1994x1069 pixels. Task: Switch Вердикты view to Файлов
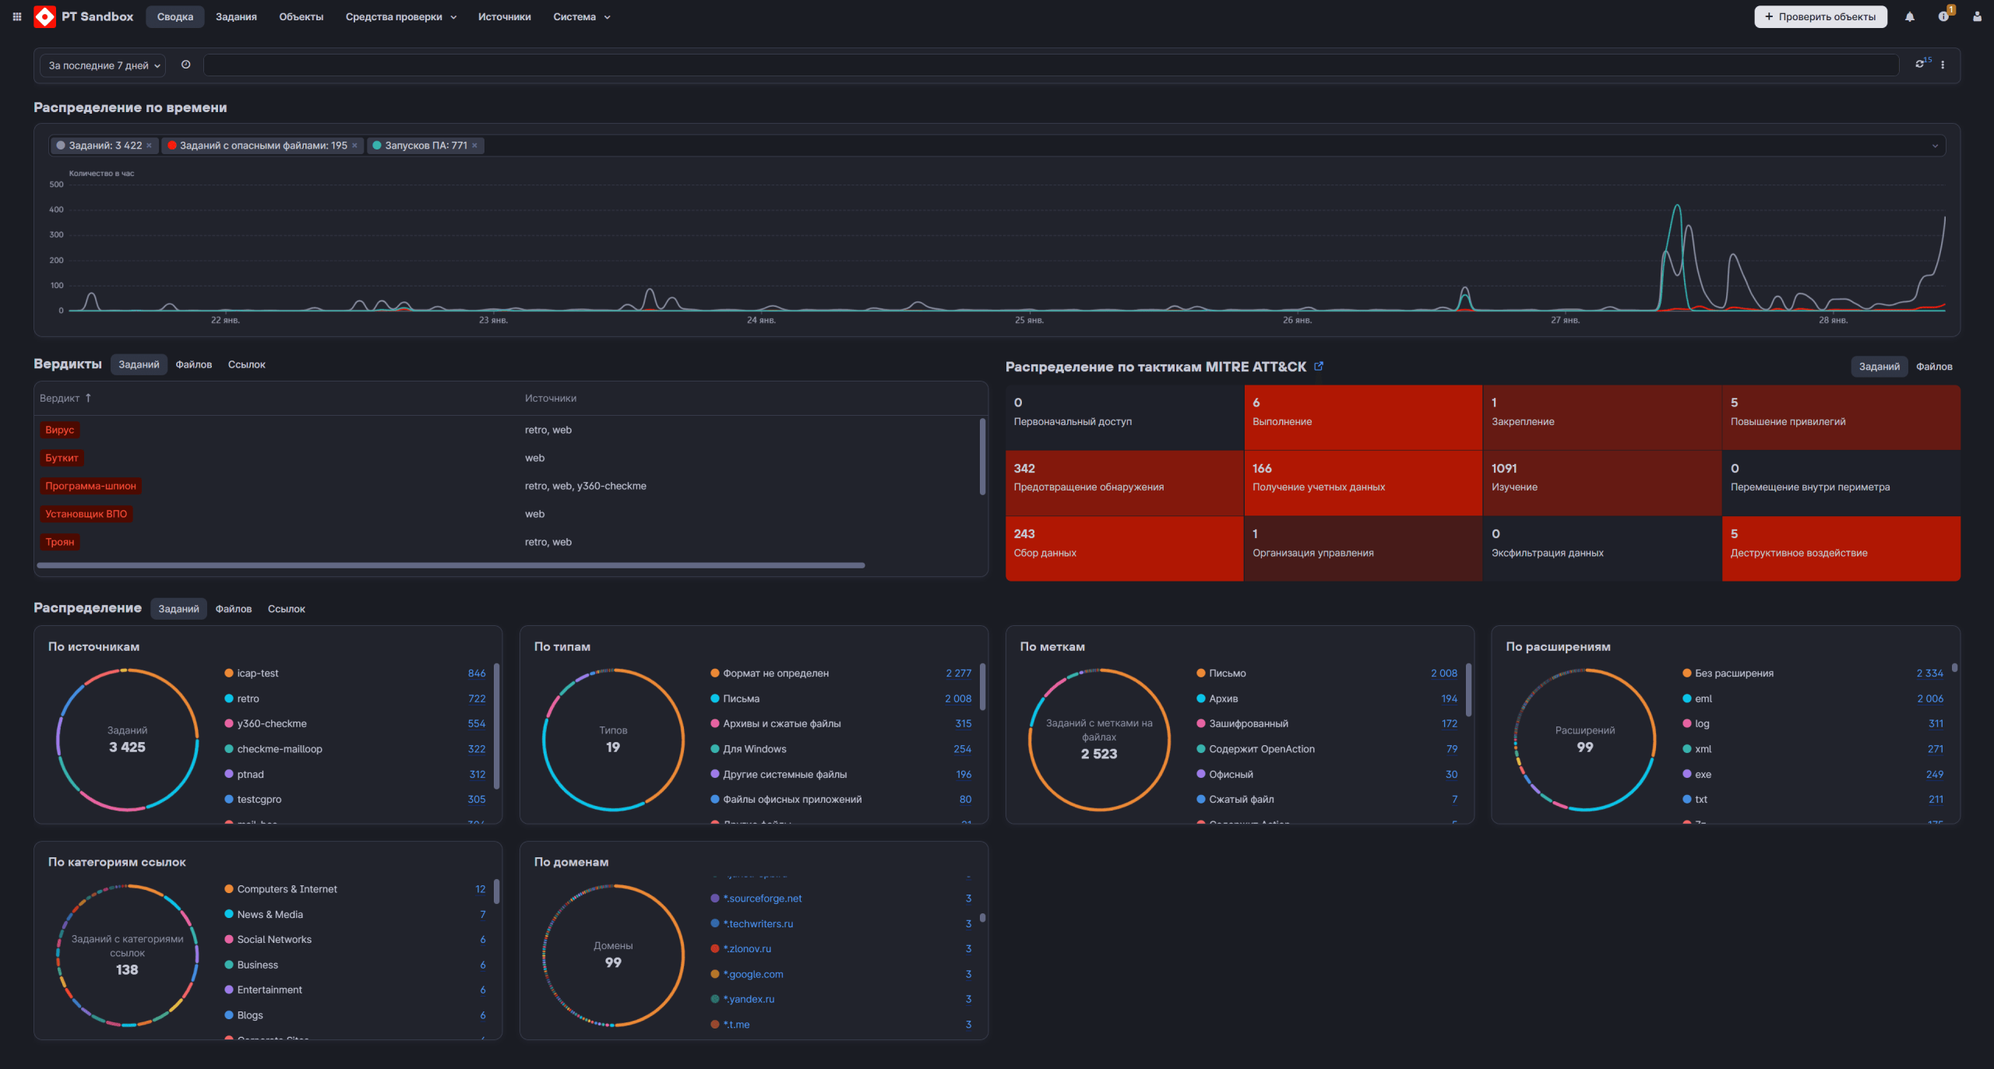coord(193,364)
